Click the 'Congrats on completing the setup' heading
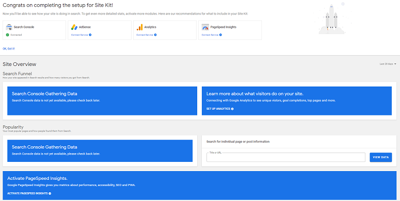Image resolution: width=400 pixels, height=201 pixels. click(58, 5)
